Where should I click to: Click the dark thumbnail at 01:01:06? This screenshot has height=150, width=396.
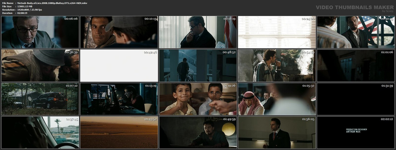356,66
